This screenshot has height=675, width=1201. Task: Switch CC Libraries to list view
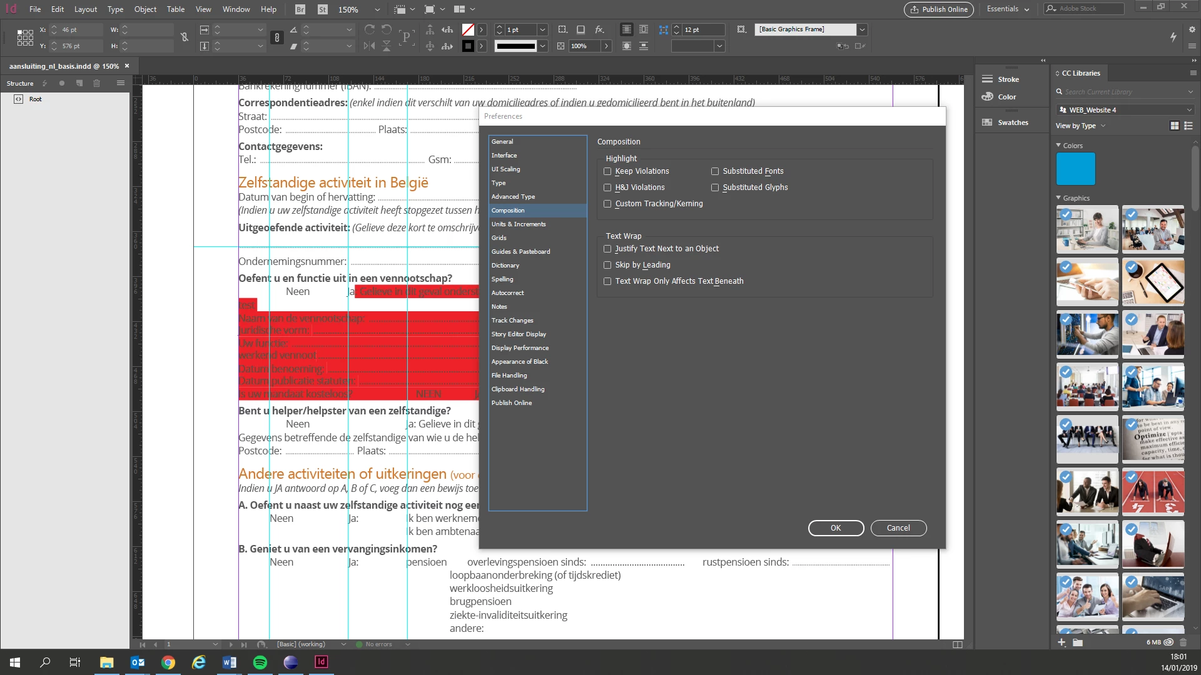point(1188,126)
